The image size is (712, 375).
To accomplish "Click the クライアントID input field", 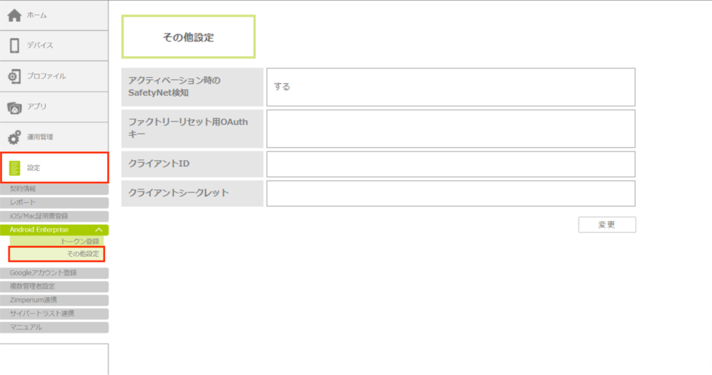I will click(451, 165).
